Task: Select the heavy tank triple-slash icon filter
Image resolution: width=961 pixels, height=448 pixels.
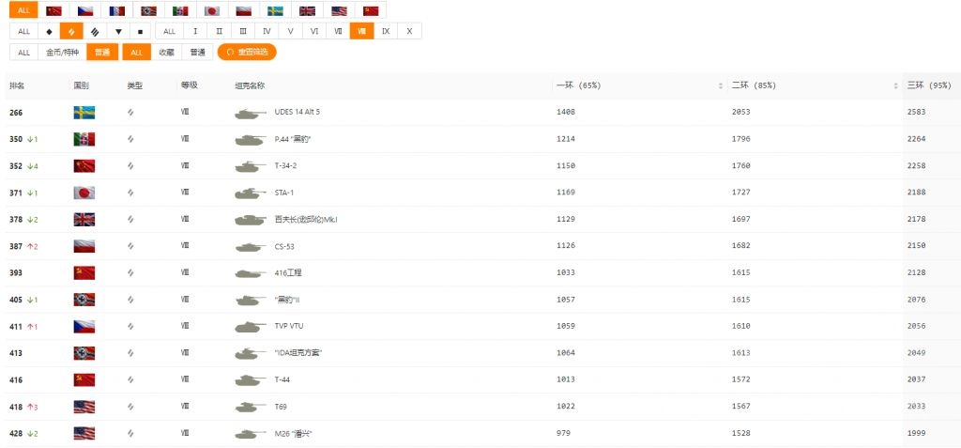Action: (x=95, y=31)
